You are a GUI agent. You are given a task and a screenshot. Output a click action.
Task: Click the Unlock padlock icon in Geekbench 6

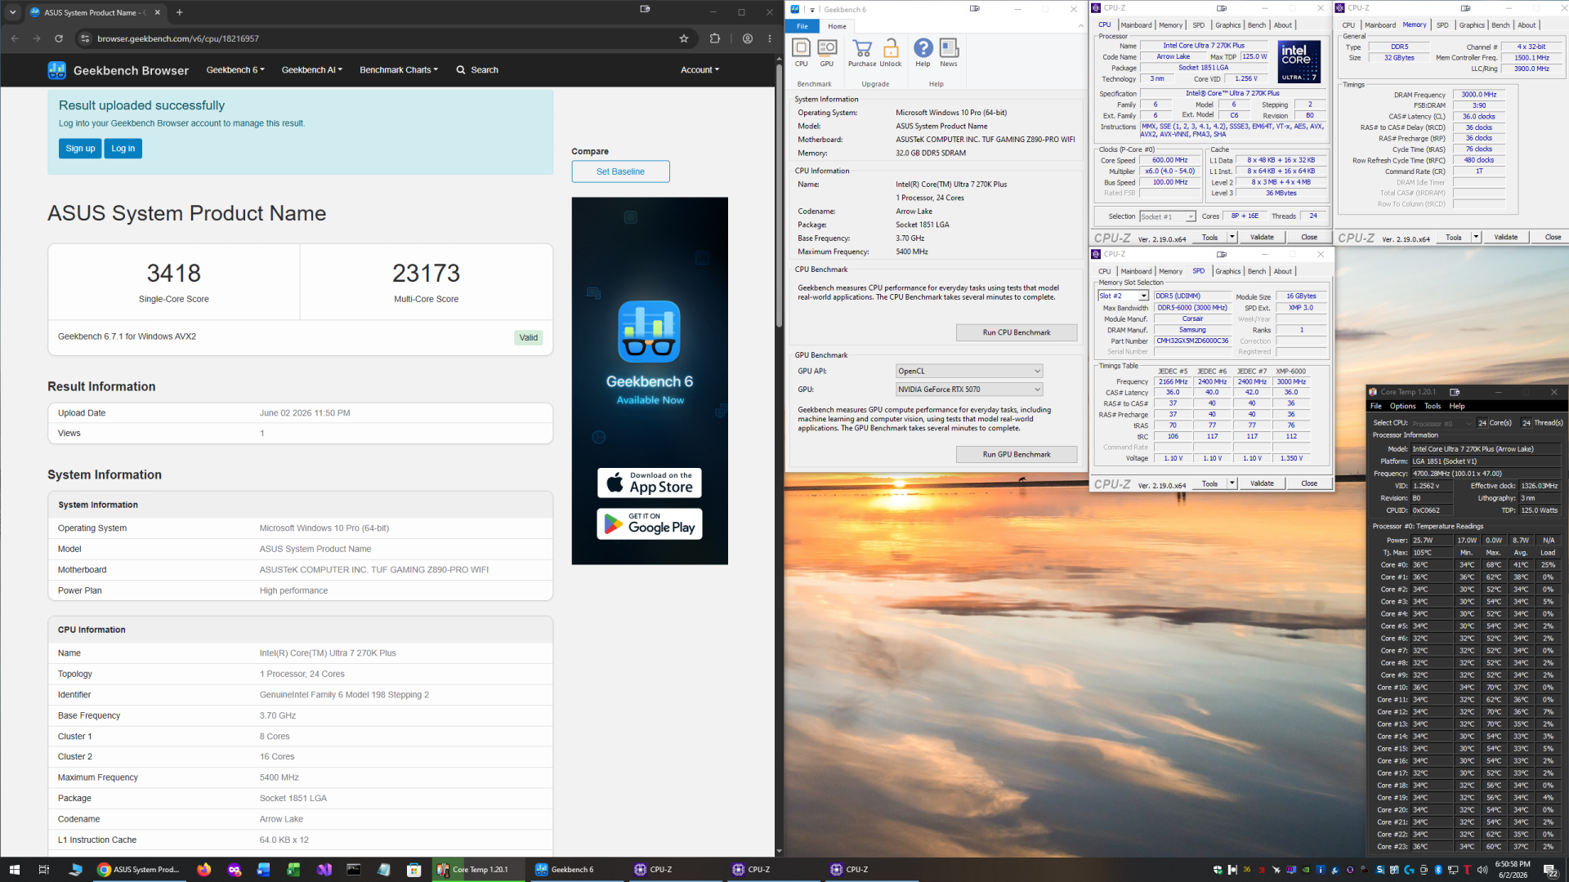[x=891, y=53]
